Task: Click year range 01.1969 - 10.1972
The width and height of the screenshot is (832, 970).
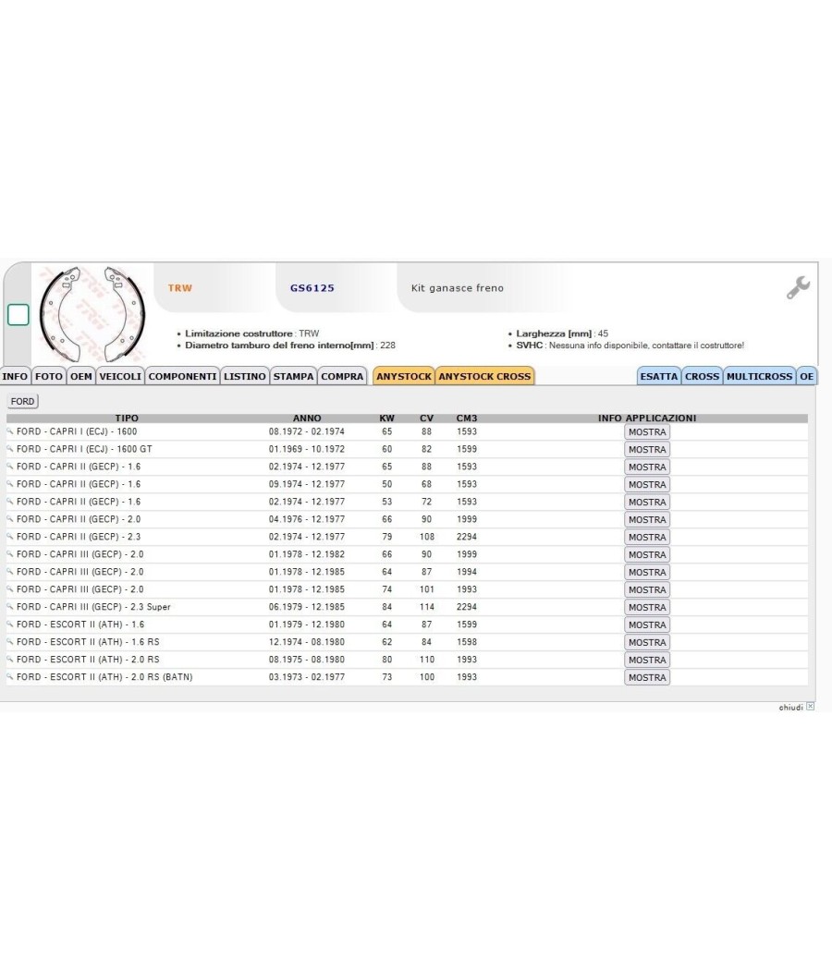Action: [x=306, y=449]
